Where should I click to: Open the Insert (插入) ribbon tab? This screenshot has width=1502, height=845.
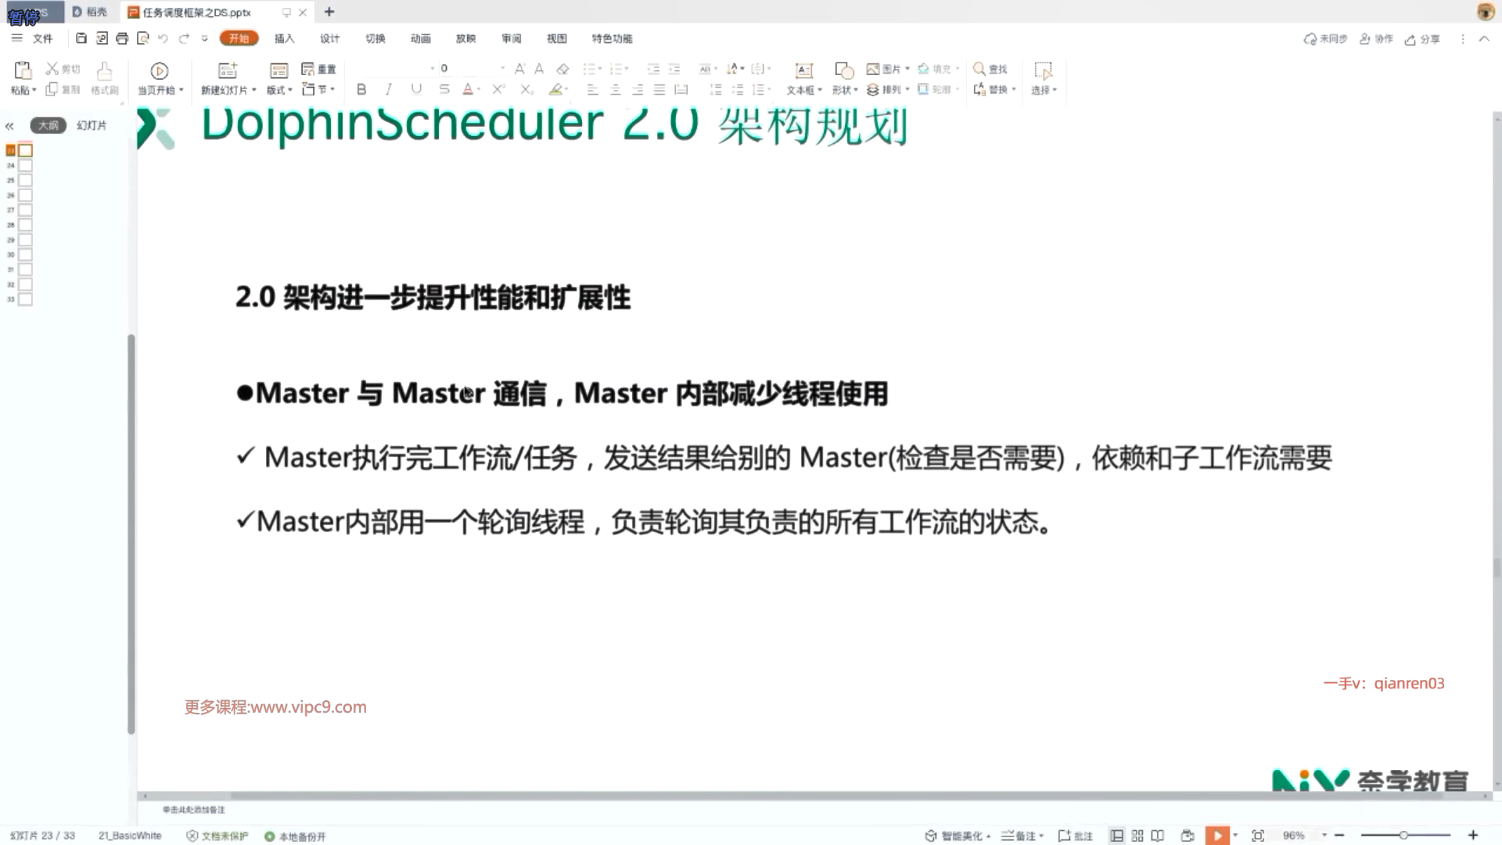[x=284, y=38]
